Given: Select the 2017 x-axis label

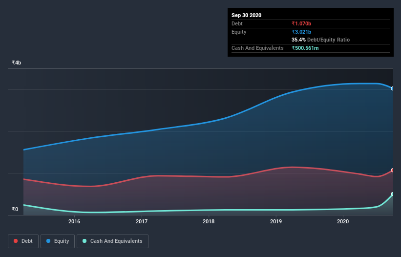Looking at the screenshot, I should (142, 221).
